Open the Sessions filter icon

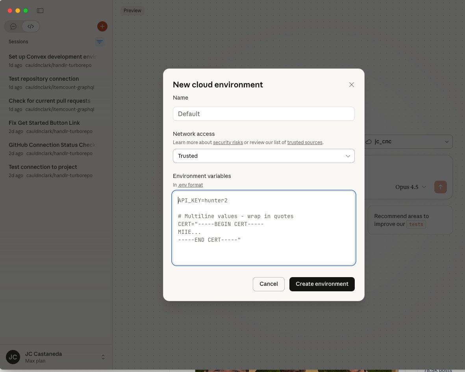100,42
